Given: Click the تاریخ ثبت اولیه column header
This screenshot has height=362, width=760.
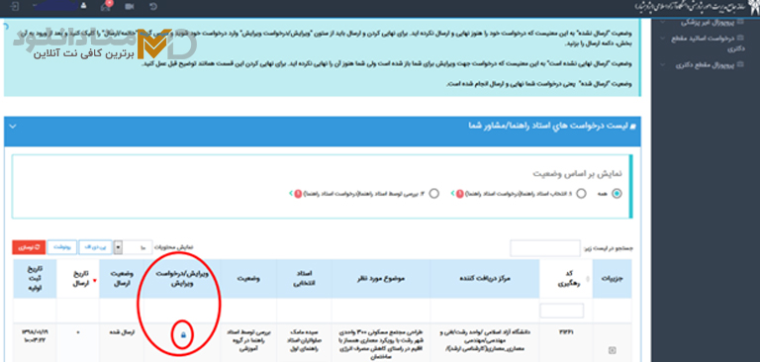Looking at the screenshot, I should (35, 279).
